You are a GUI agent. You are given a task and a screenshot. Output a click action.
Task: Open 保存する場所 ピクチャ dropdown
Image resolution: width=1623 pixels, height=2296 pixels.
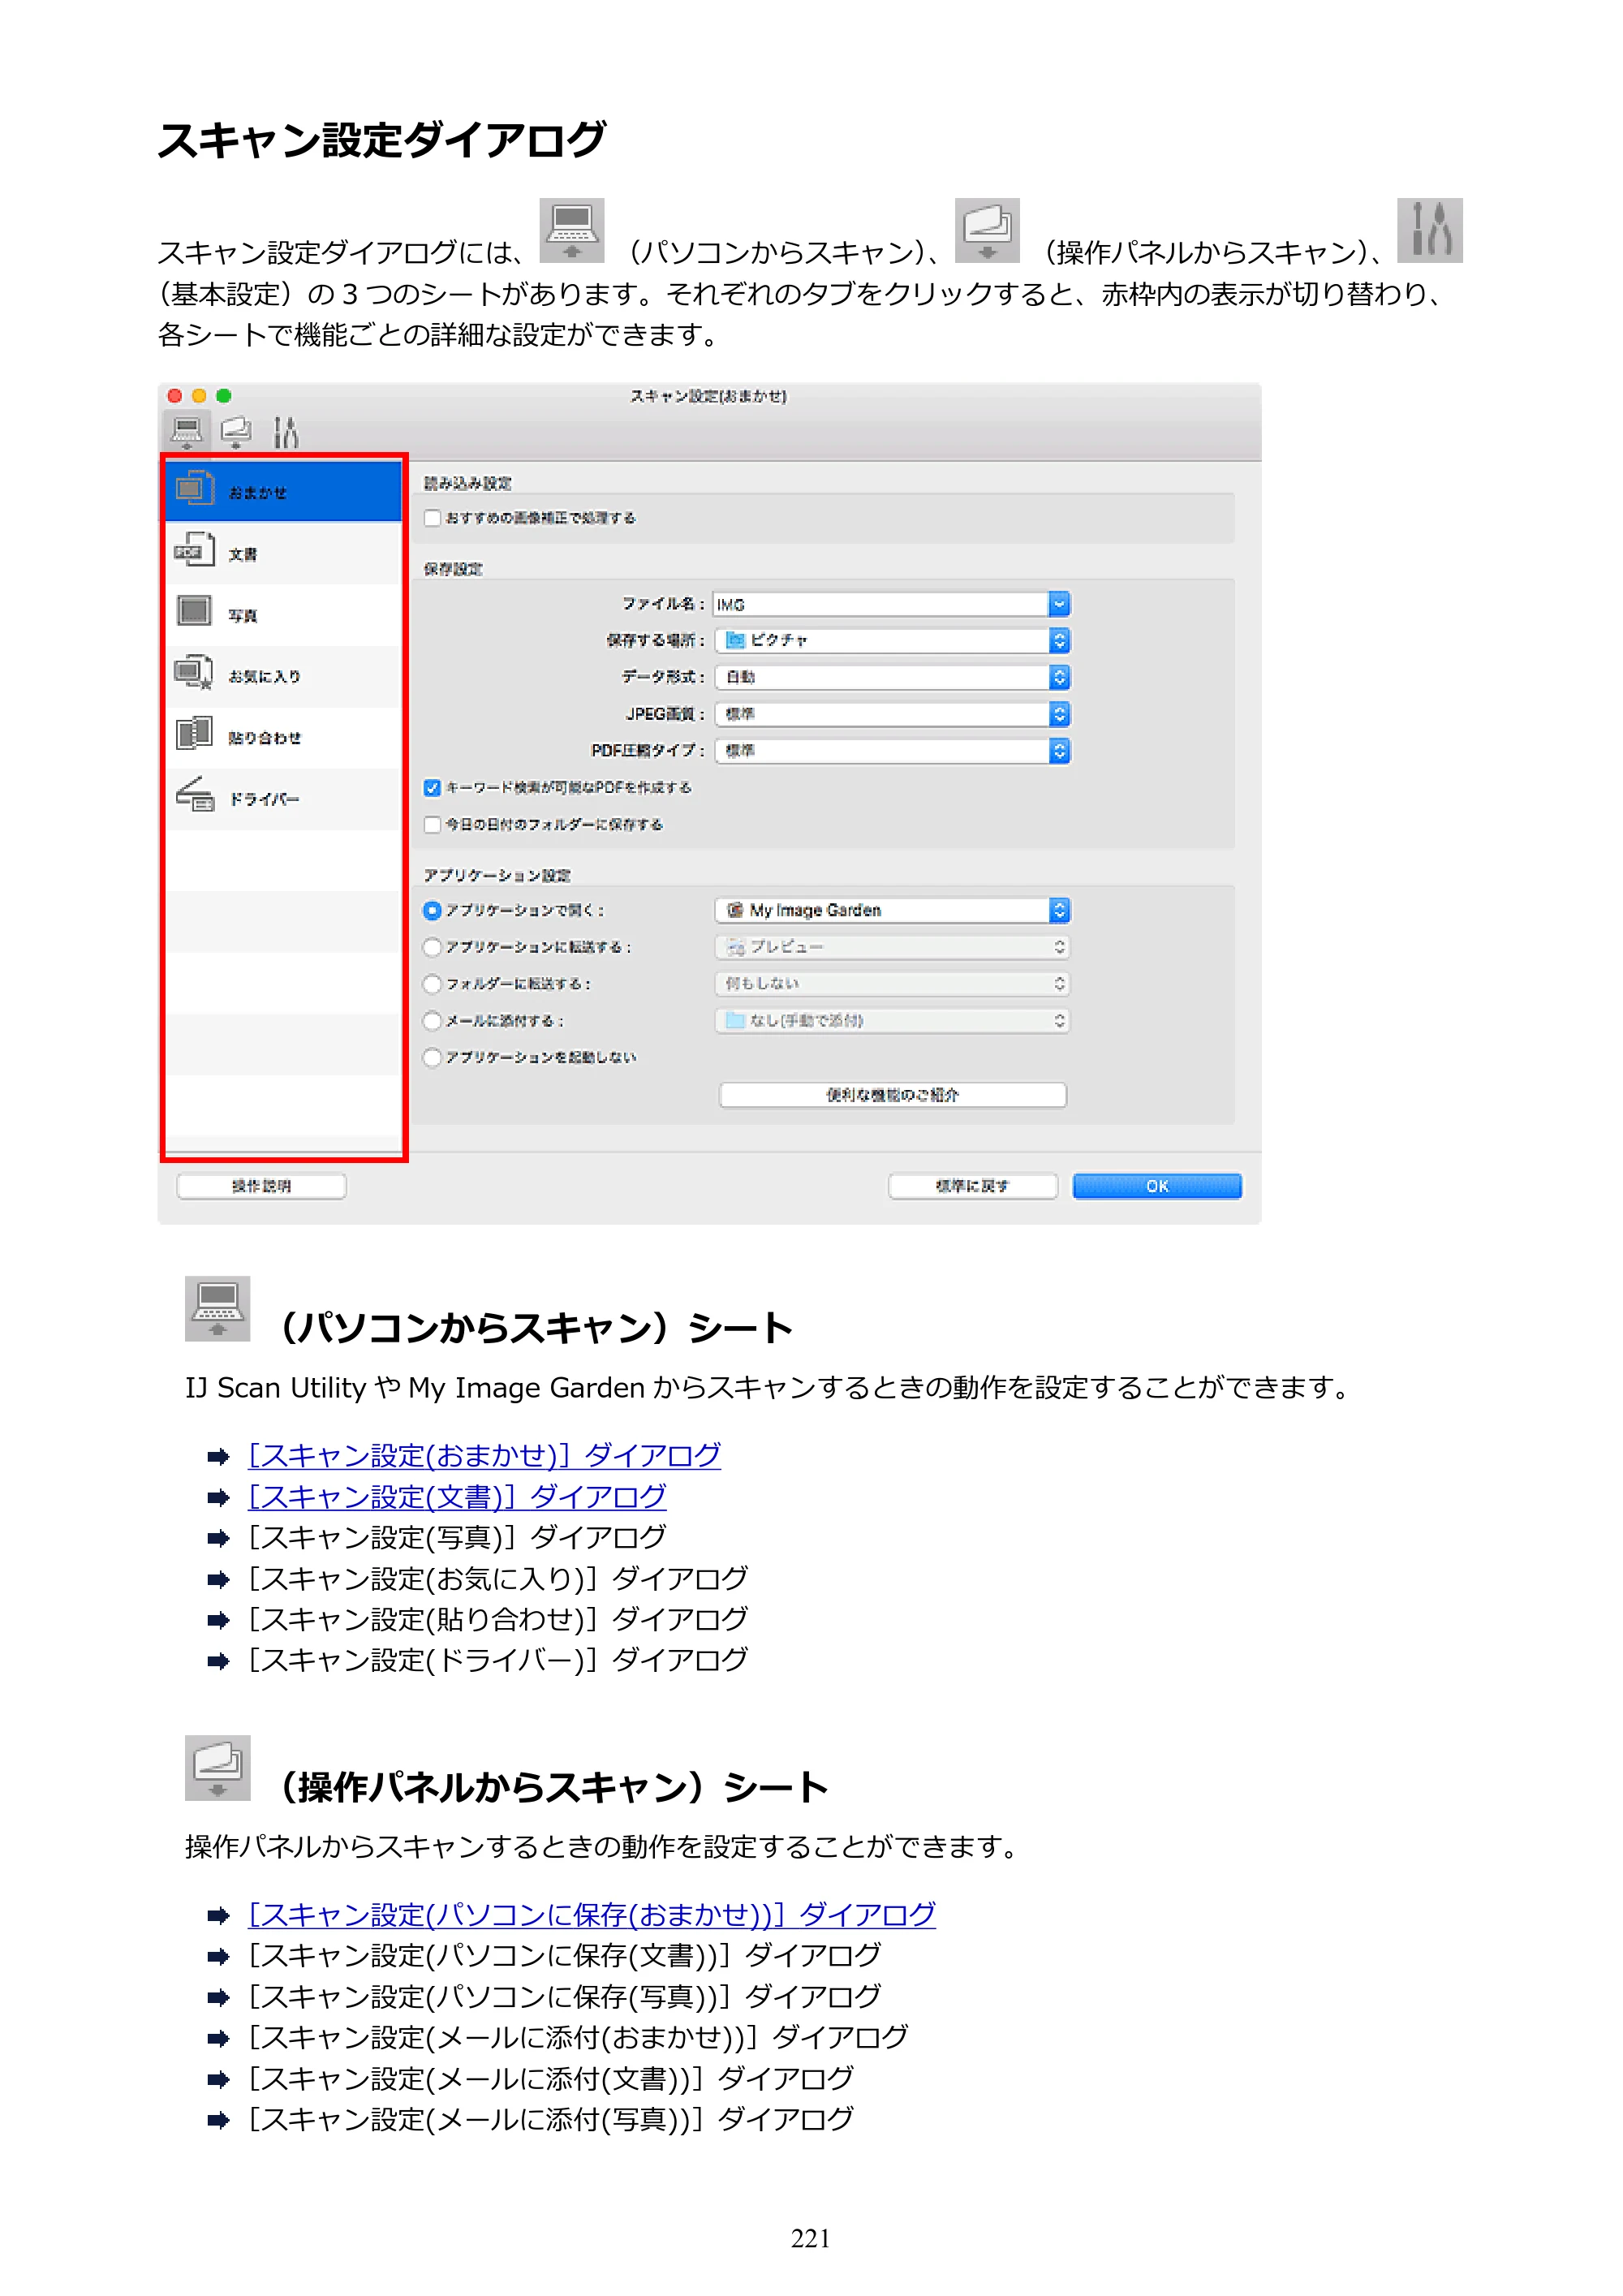pyautogui.click(x=892, y=640)
